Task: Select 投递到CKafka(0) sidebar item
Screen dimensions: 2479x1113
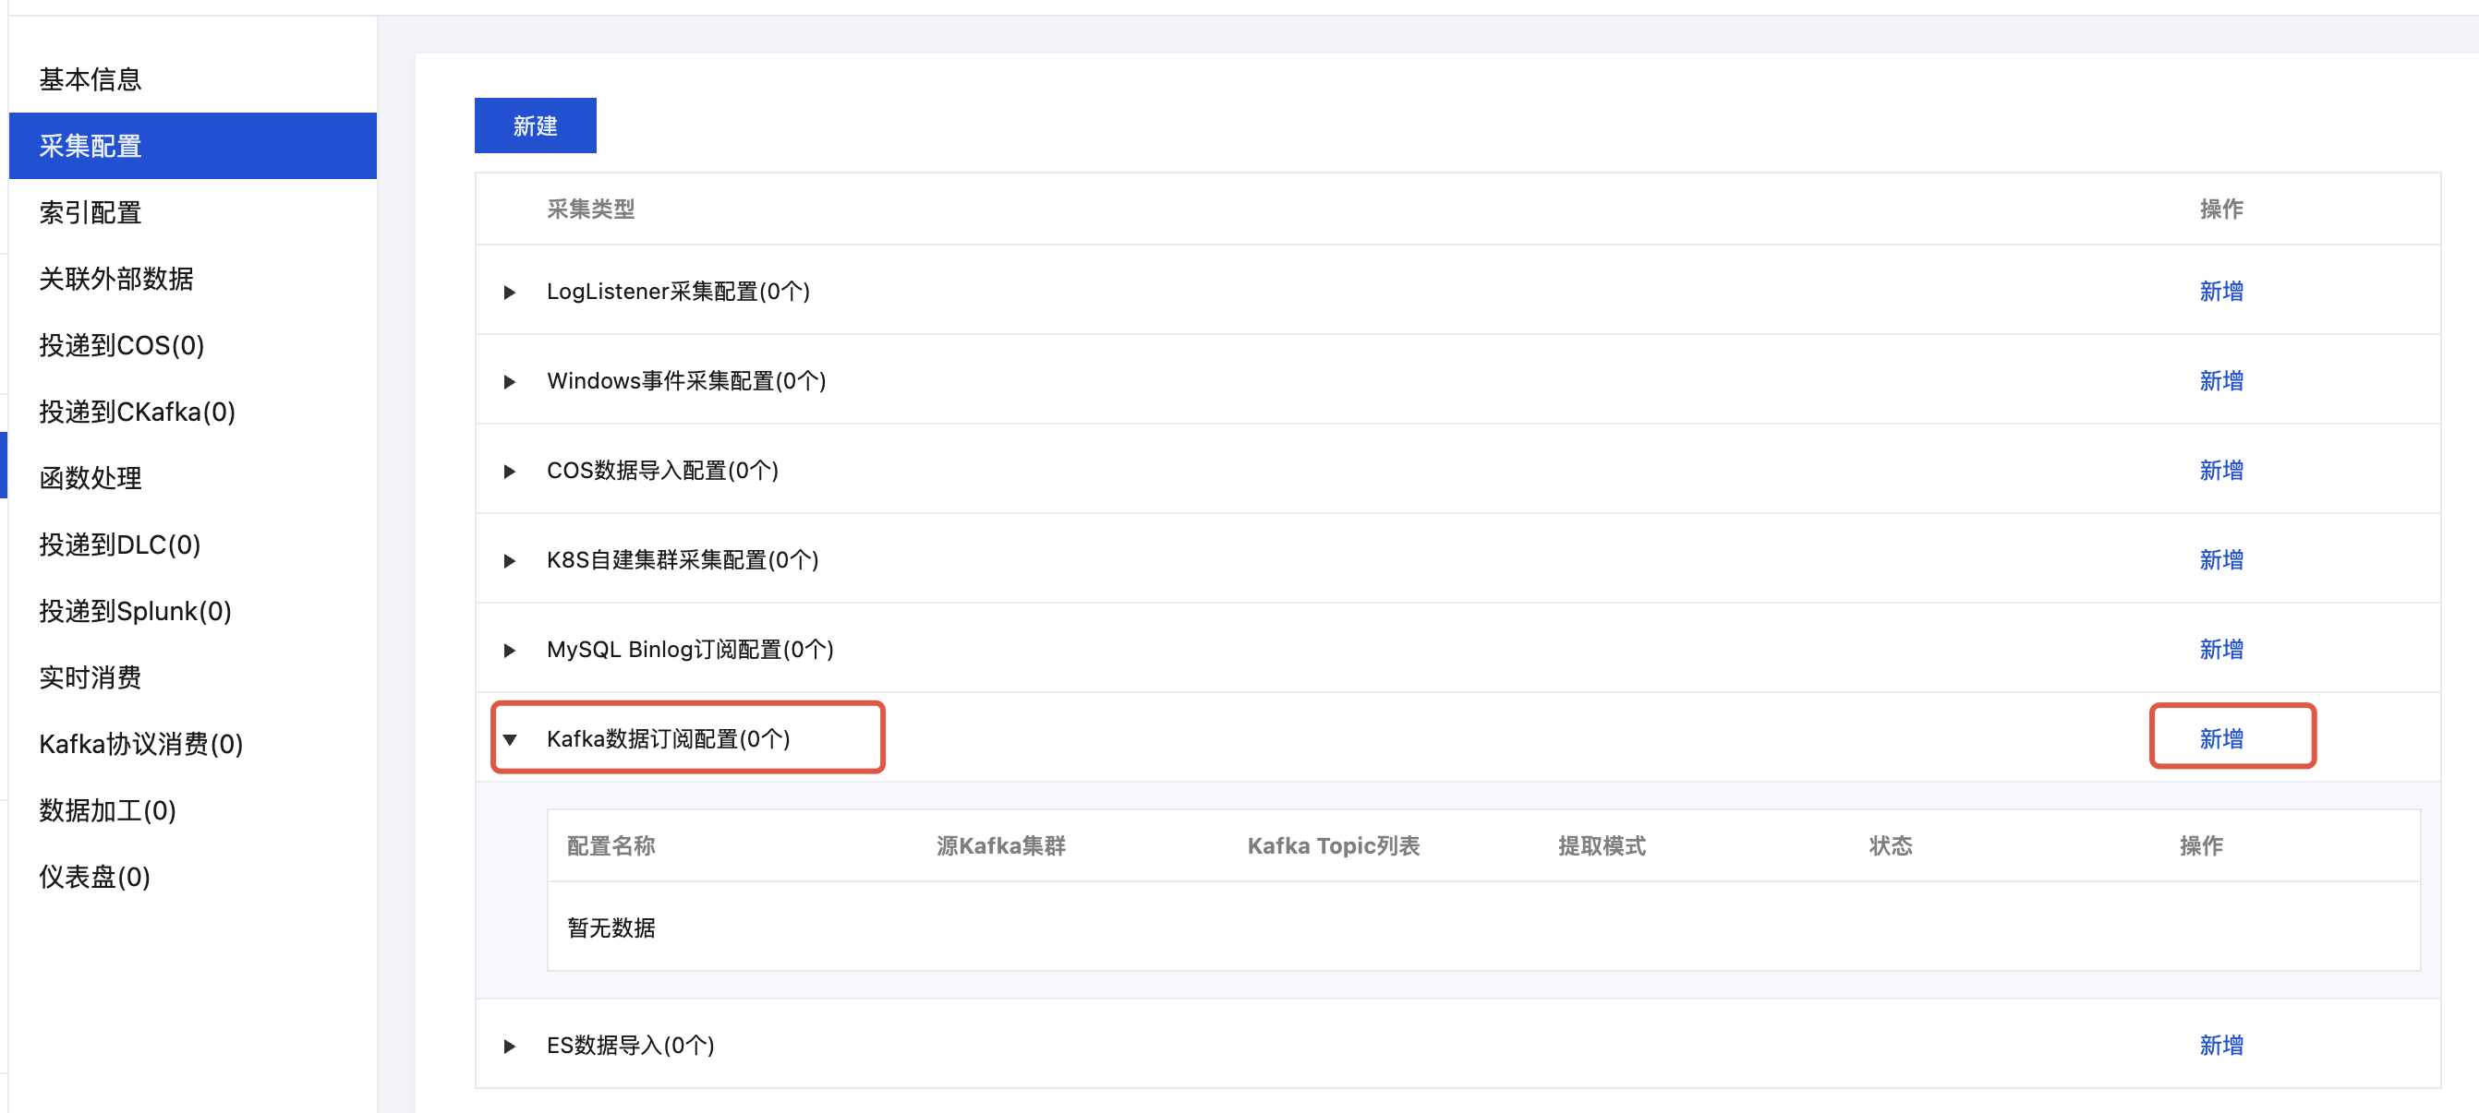Action: point(137,412)
